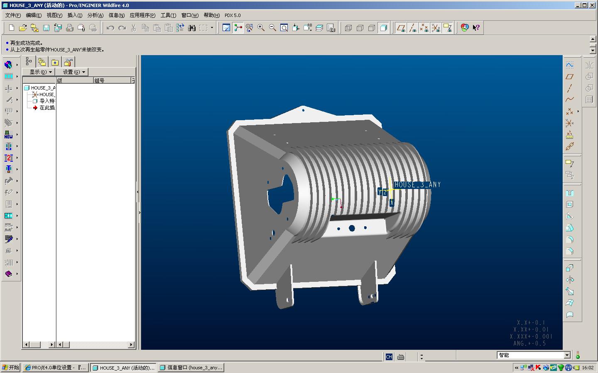Click the NEW icon in the left toolbar

pyautogui.click(x=8, y=135)
